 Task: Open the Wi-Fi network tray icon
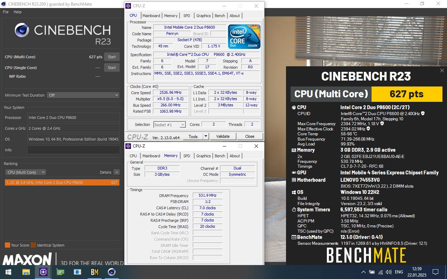(381, 272)
